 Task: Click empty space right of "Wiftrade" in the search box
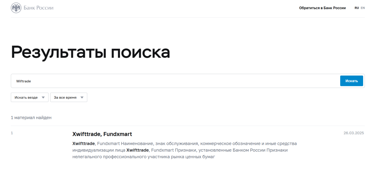point(176,81)
